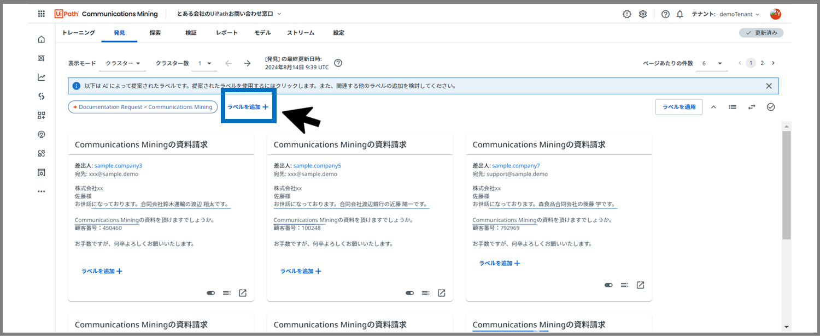Image resolution: width=820 pixels, height=336 pixels.
Task: Open the help question mark icon
Action: point(665,14)
